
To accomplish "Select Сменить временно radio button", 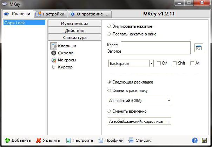I will click(109, 111).
